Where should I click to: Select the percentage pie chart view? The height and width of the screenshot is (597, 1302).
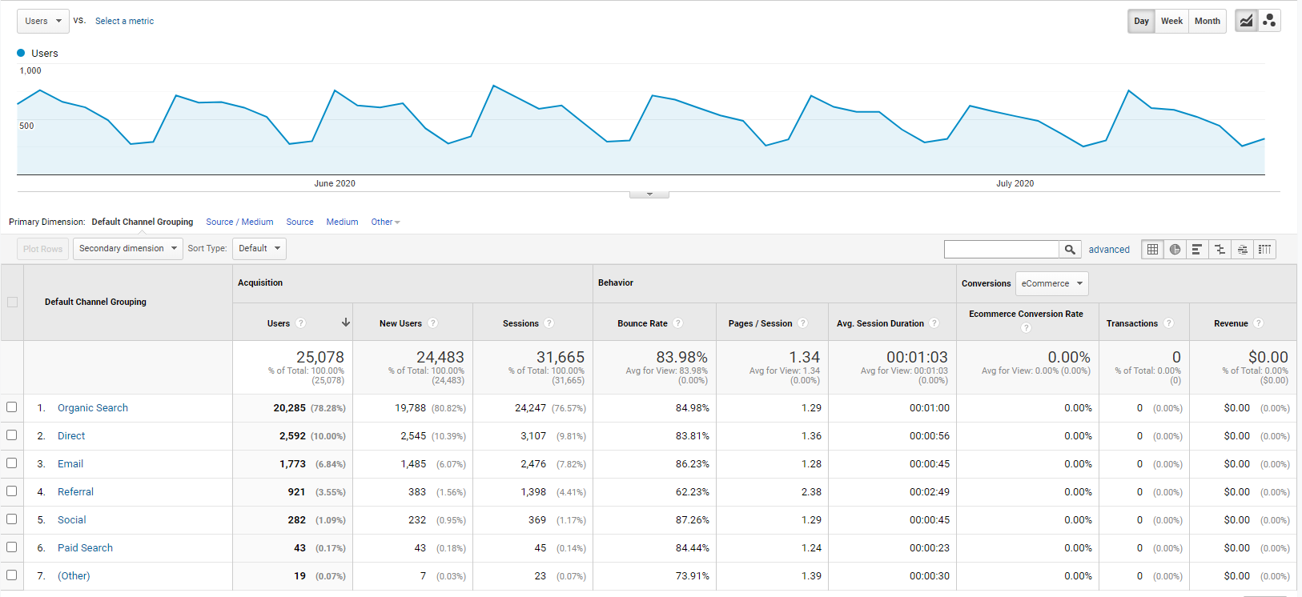(1175, 250)
